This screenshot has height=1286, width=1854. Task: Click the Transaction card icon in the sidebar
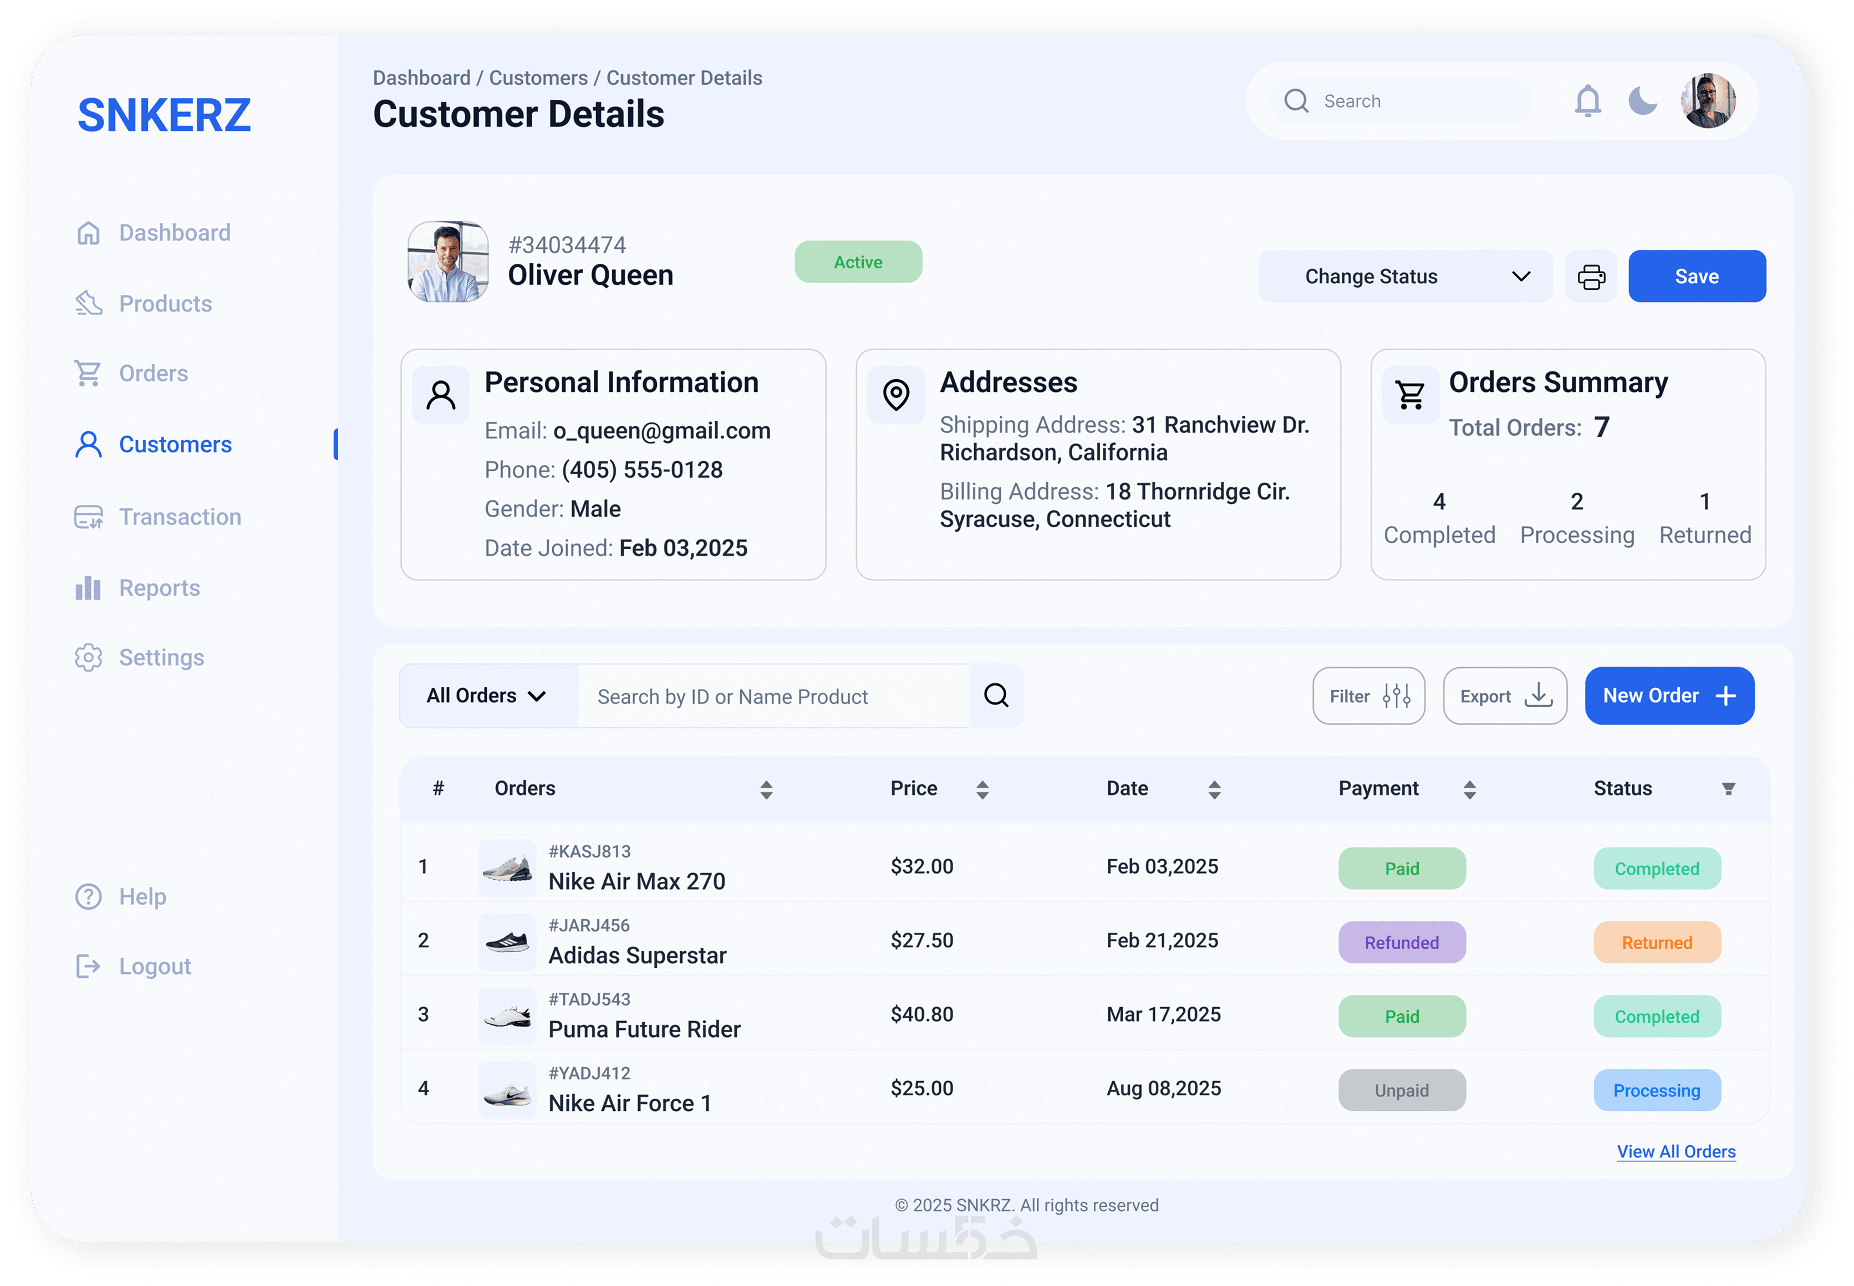tap(89, 517)
